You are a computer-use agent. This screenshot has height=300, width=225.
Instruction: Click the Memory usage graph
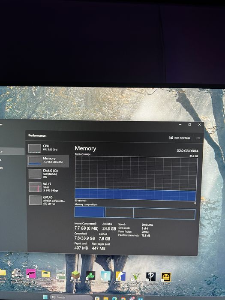coord(136,178)
